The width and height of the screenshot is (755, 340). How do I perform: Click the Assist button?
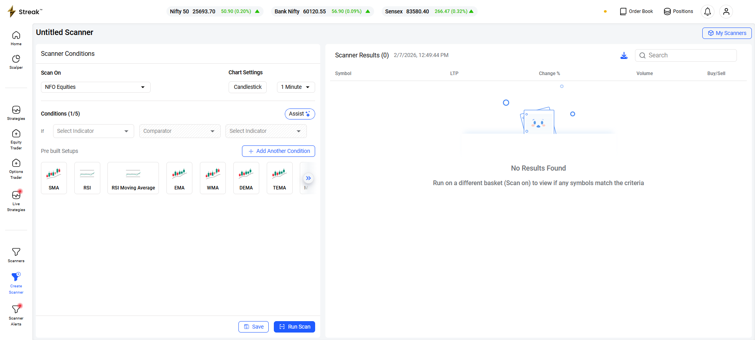click(x=299, y=114)
